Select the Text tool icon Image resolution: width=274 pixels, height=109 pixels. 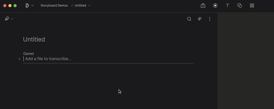click(x=227, y=6)
